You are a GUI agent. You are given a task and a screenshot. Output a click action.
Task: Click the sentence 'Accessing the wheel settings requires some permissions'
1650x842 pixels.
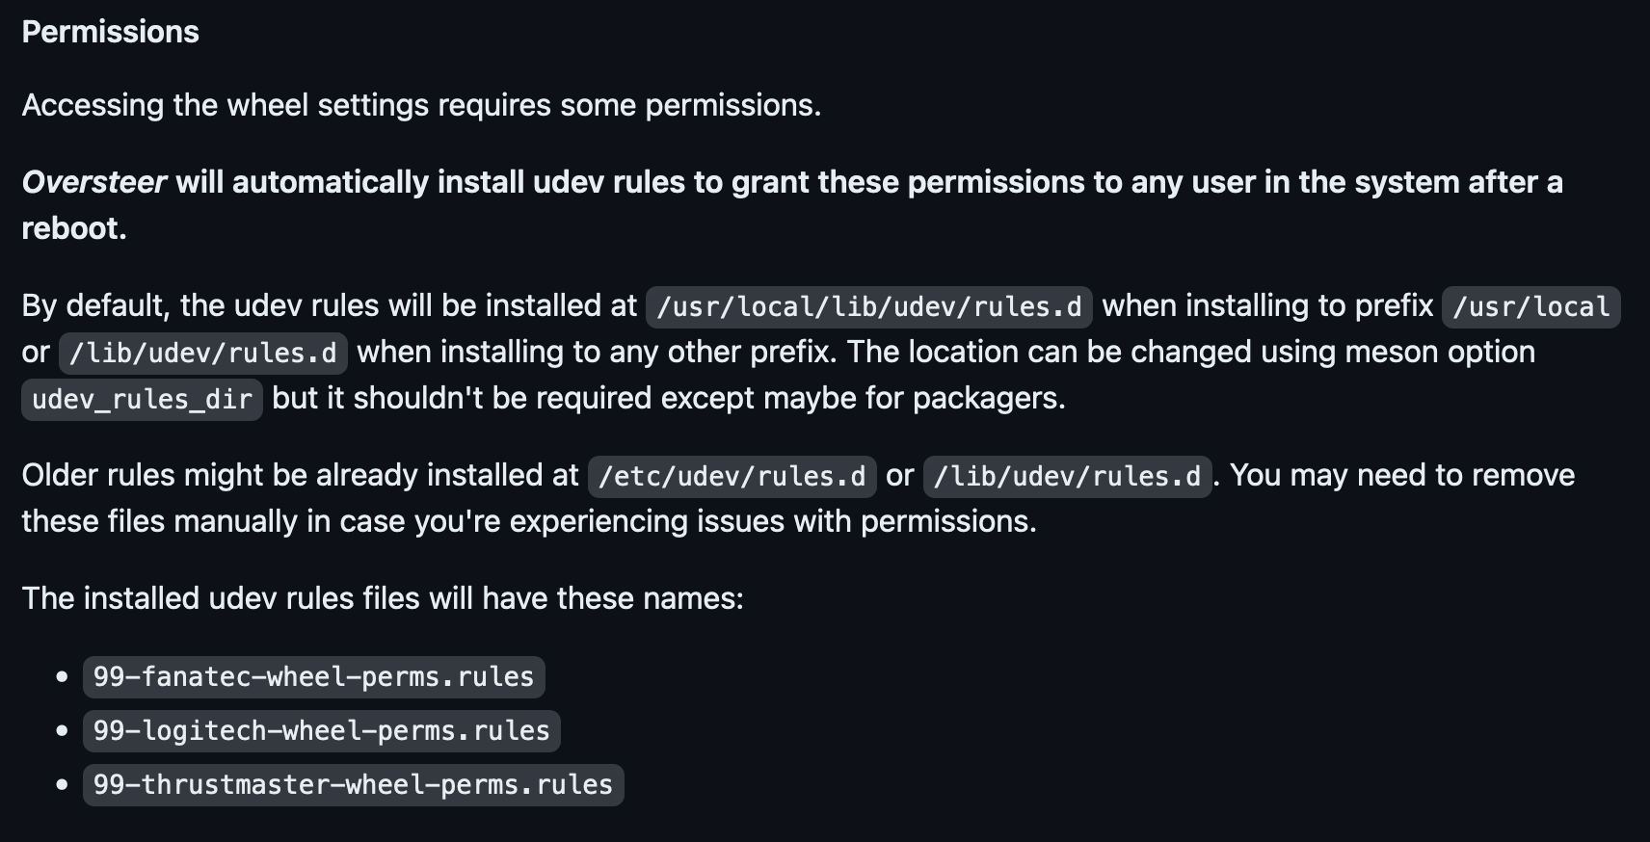(x=421, y=105)
